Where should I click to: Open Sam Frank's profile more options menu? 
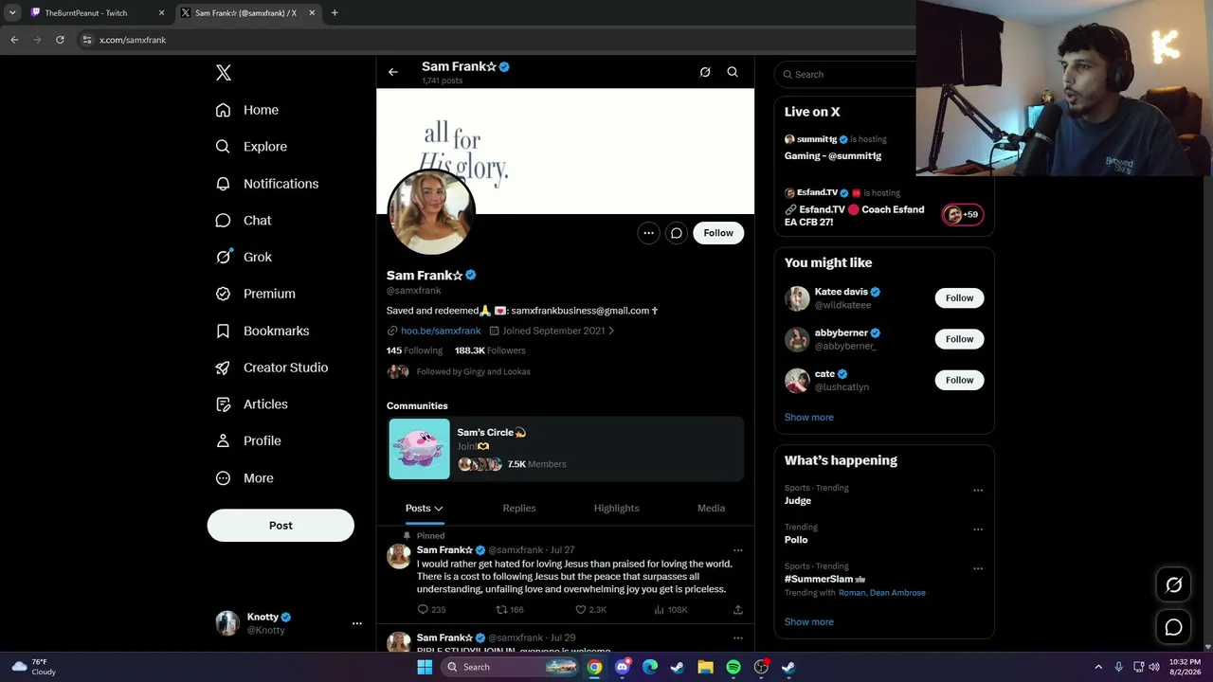pyautogui.click(x=648, y=233)
